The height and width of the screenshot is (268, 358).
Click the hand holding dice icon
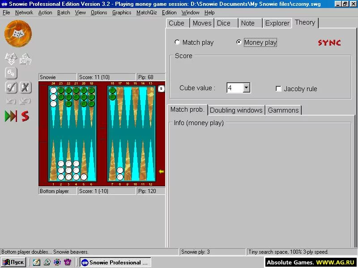tap(26, 59)
